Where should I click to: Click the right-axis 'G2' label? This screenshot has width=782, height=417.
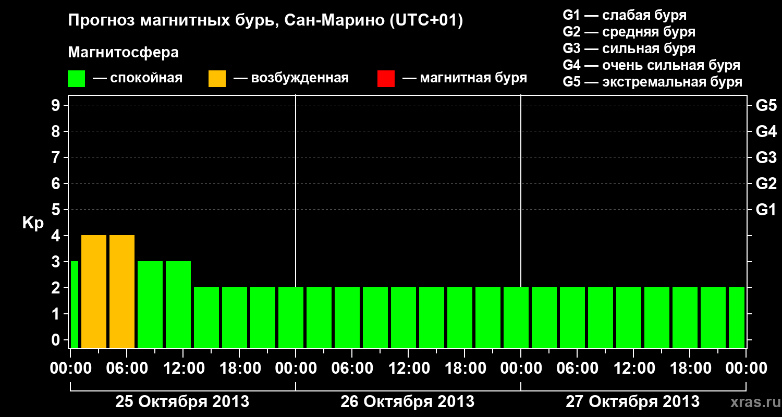pos(766,184)
